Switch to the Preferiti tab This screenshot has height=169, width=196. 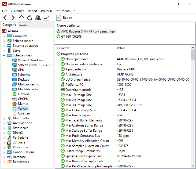[25, 25]
